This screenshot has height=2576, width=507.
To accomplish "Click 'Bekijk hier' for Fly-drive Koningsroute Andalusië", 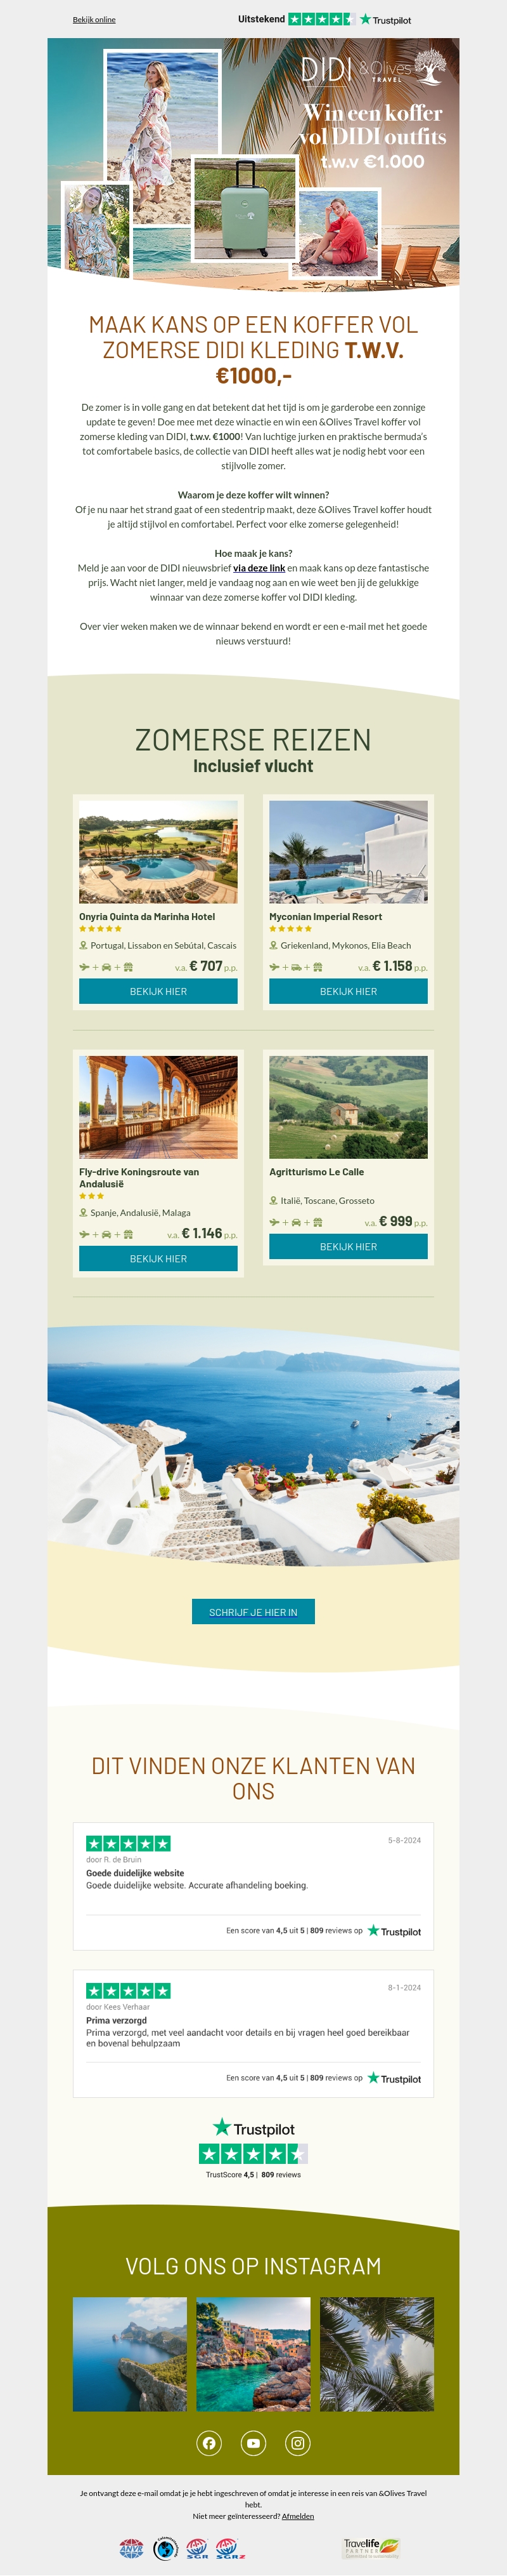I will point(158,1258).
